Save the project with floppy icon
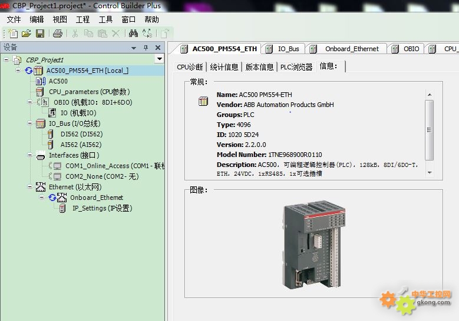The width and height of the screenshot is (459, 321). [40, 34]
